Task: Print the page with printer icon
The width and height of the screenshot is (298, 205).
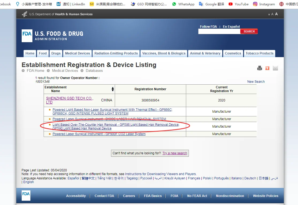Action: coord(259,68)
